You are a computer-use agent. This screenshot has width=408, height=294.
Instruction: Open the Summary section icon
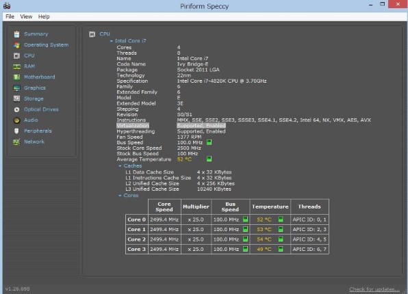pos(16,34)
